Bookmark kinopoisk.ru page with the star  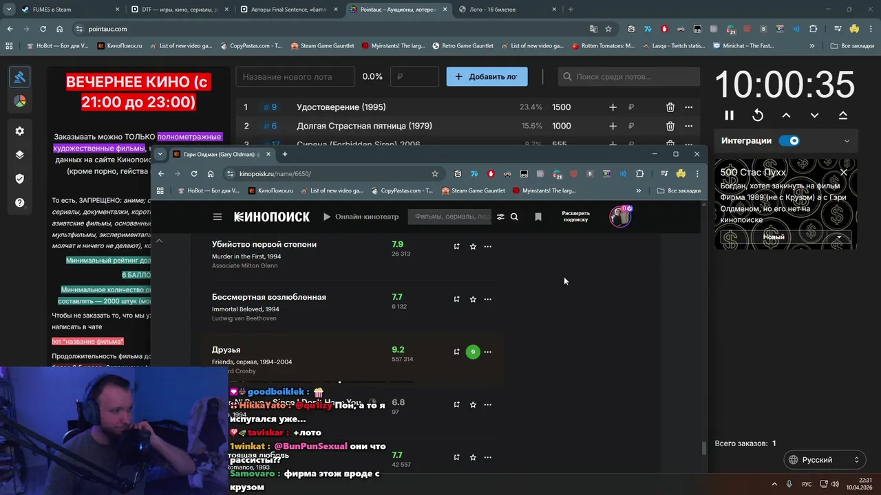pos(435,174)
